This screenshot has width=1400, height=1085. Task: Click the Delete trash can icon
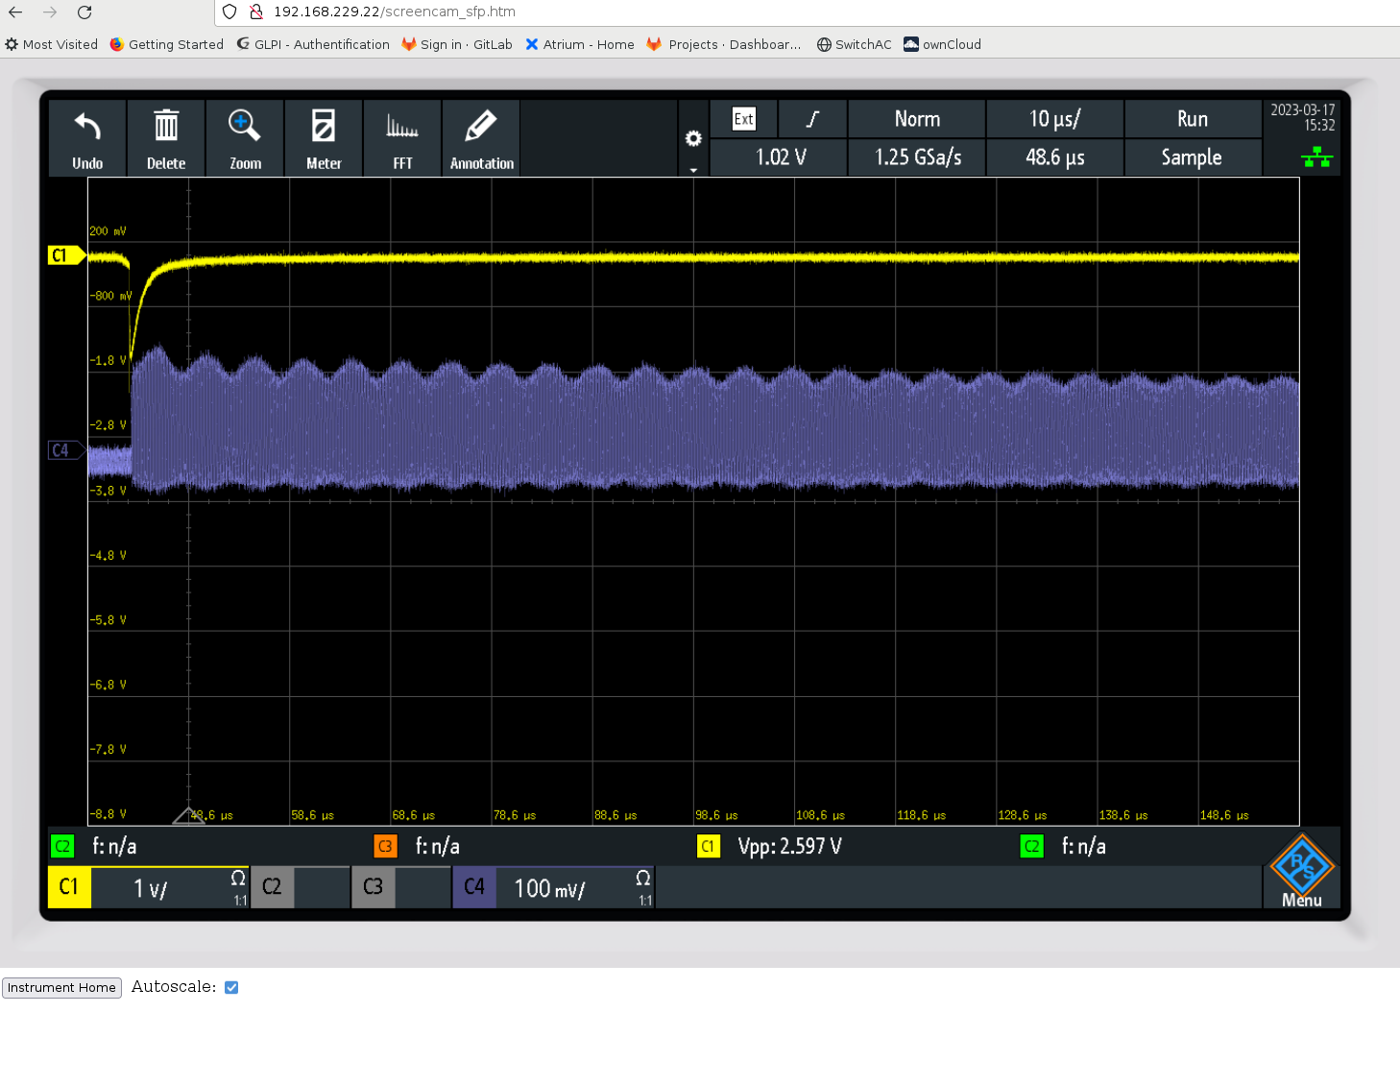(x=166, y=128)
